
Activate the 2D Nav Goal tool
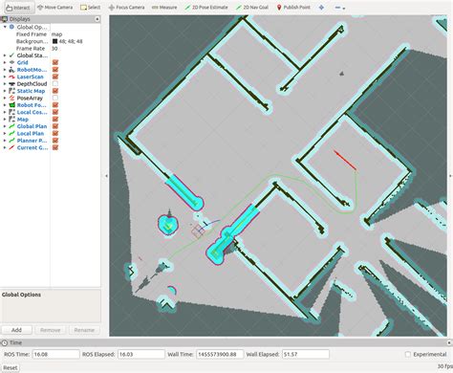(252, 7)
